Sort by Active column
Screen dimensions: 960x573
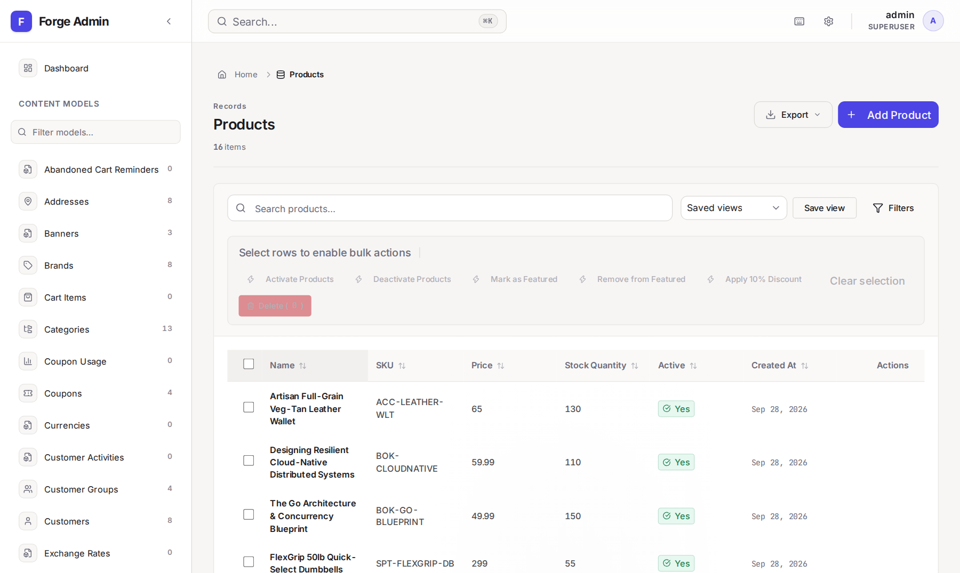(677, 366)
